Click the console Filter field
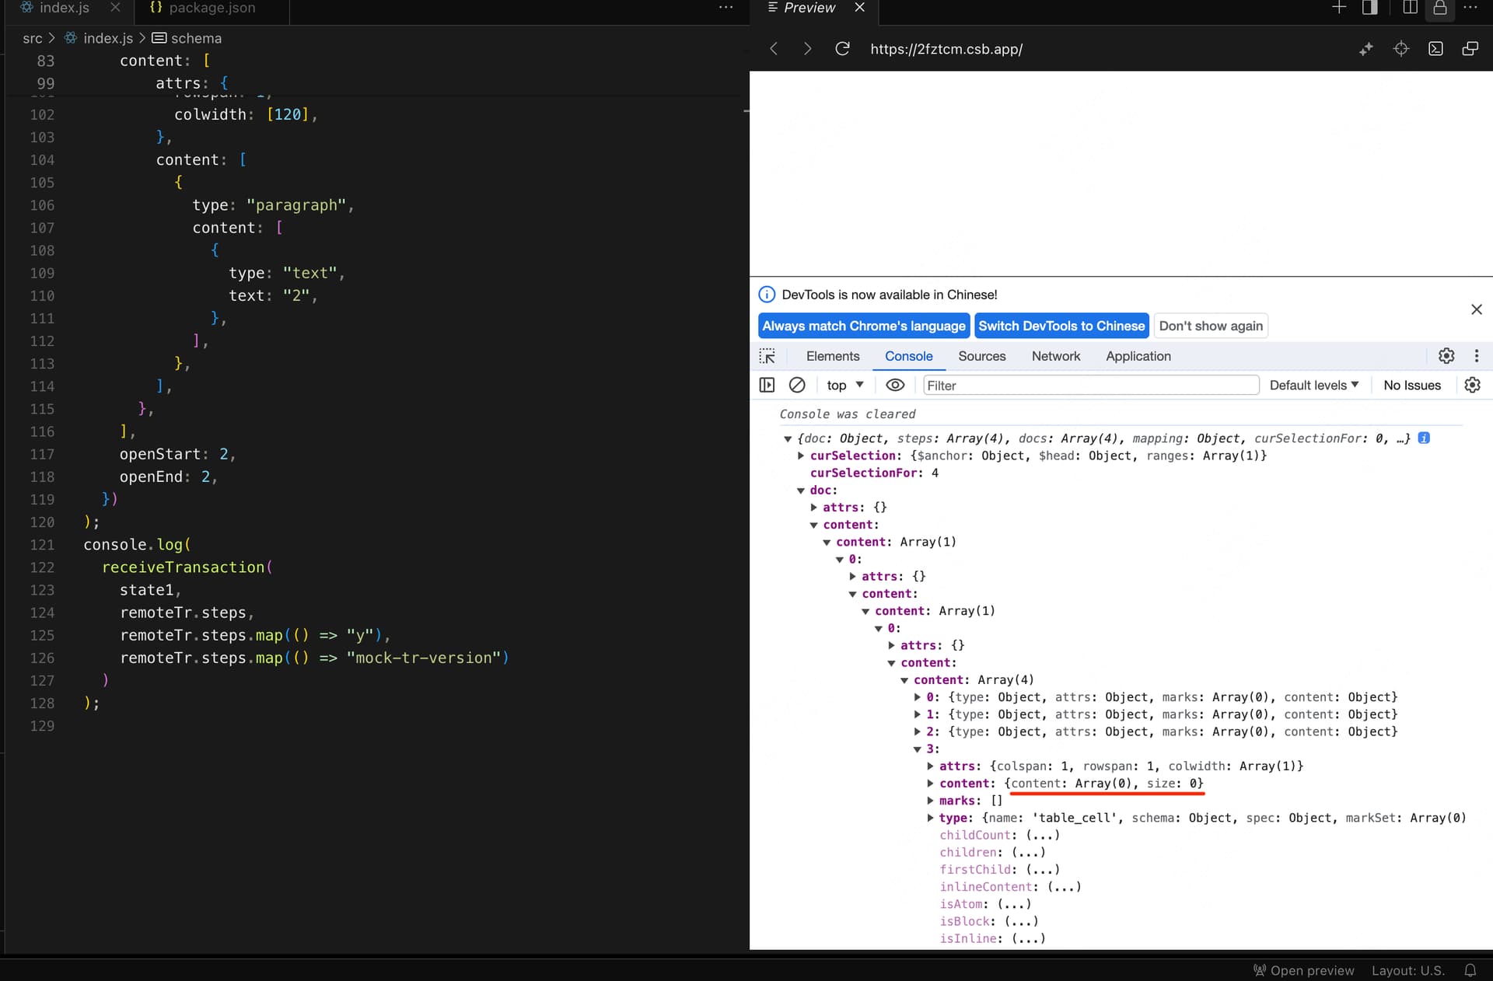 (1089, 385)
